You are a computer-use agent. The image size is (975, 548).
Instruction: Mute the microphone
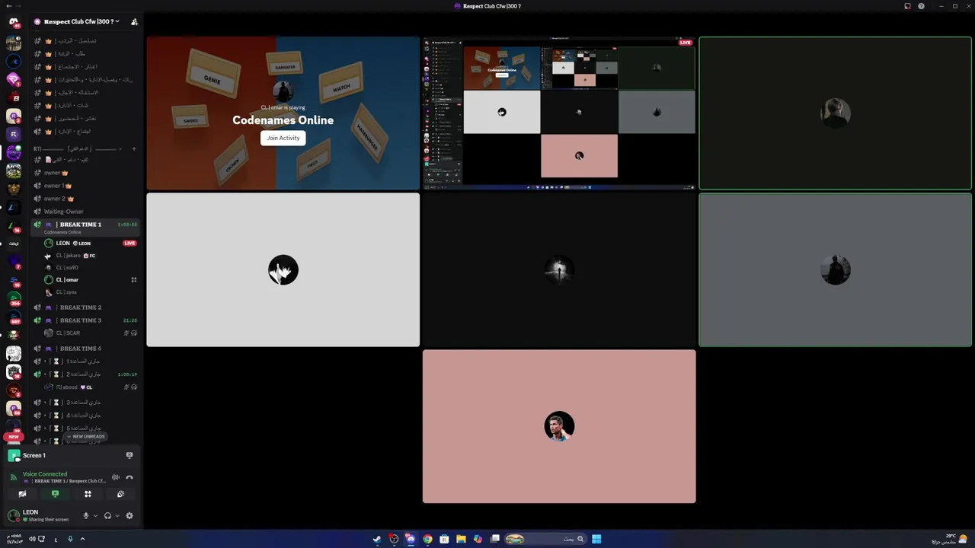[x=85, y=515]
